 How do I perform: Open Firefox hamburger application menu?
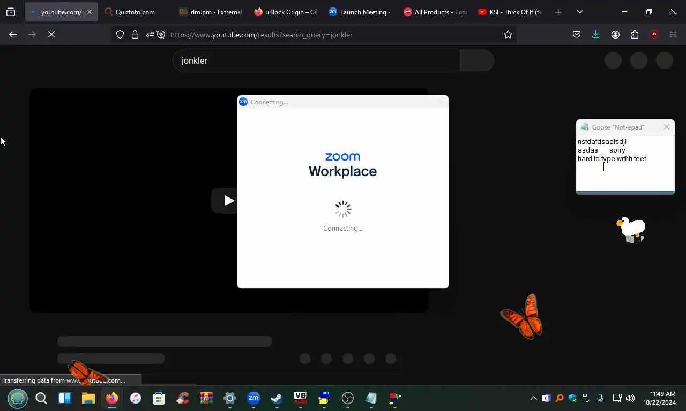(x=673, y=34)
